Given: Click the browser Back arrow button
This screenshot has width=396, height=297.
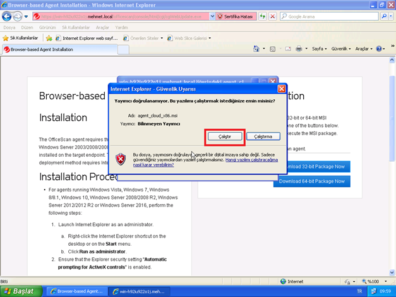Looking at the screenshot, I should [x=7, y=16].
